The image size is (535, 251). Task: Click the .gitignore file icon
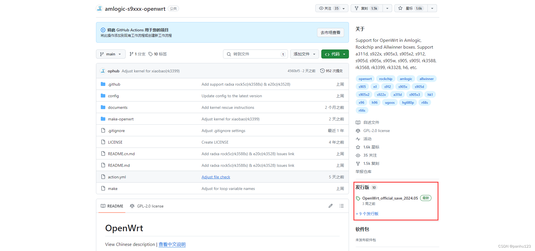click(103, 131)
